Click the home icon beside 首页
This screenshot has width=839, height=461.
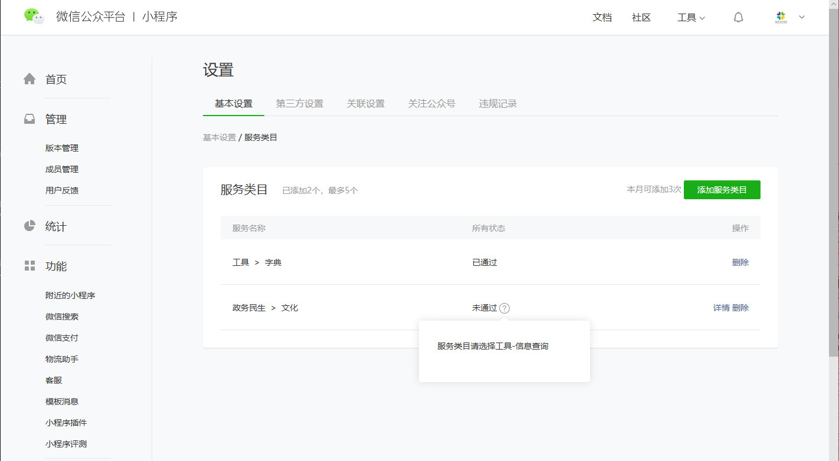pyautogui.click(x=30, y=79)
